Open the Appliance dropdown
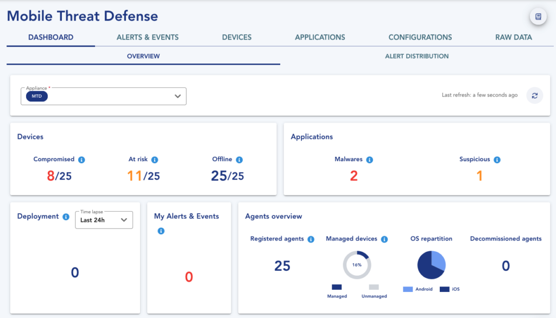 [103, 96]
